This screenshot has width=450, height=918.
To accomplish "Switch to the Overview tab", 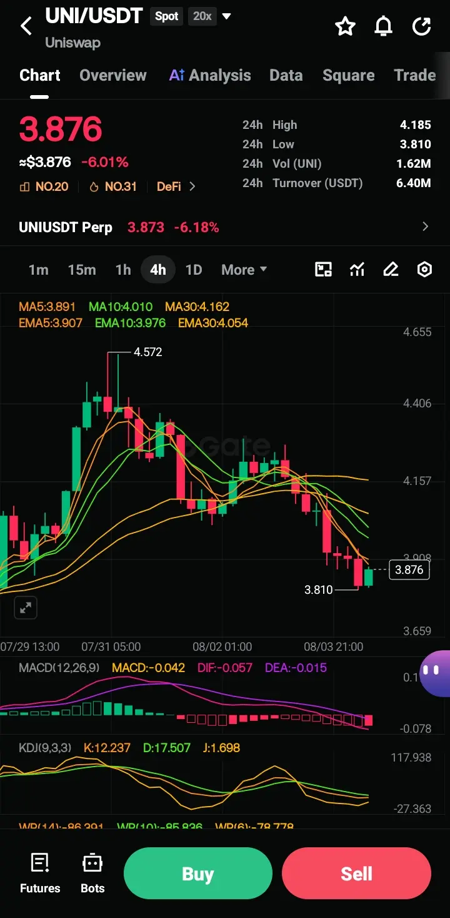I will [x=113, y=75].
